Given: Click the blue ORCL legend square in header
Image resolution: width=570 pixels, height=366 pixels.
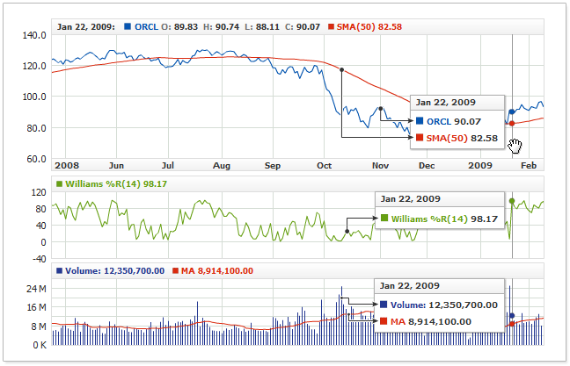Looking at the screenshot, I should click(x=128, y=27).
